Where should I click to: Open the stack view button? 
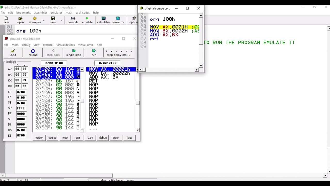coord(116,138)
